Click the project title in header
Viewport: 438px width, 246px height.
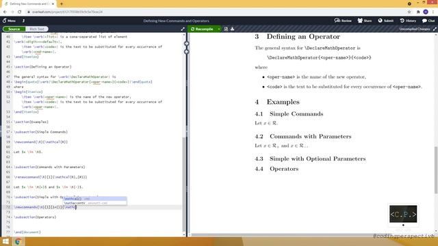[x=176, y=20]
